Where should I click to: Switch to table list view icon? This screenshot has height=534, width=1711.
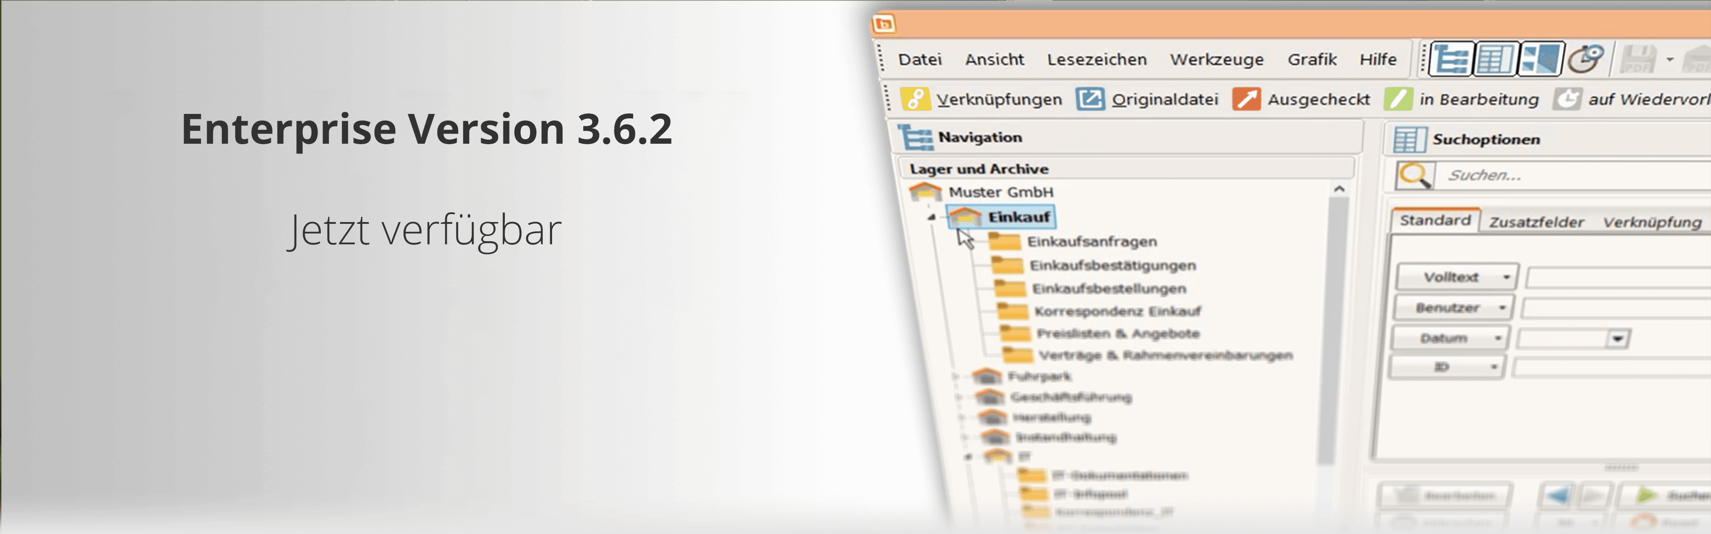(x=1495, y=60)
